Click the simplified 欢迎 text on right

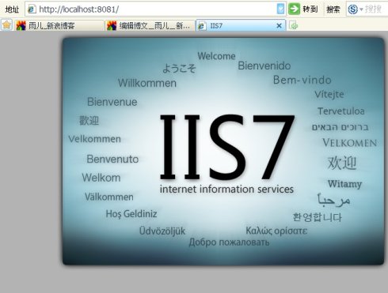[x=342, y=163]
